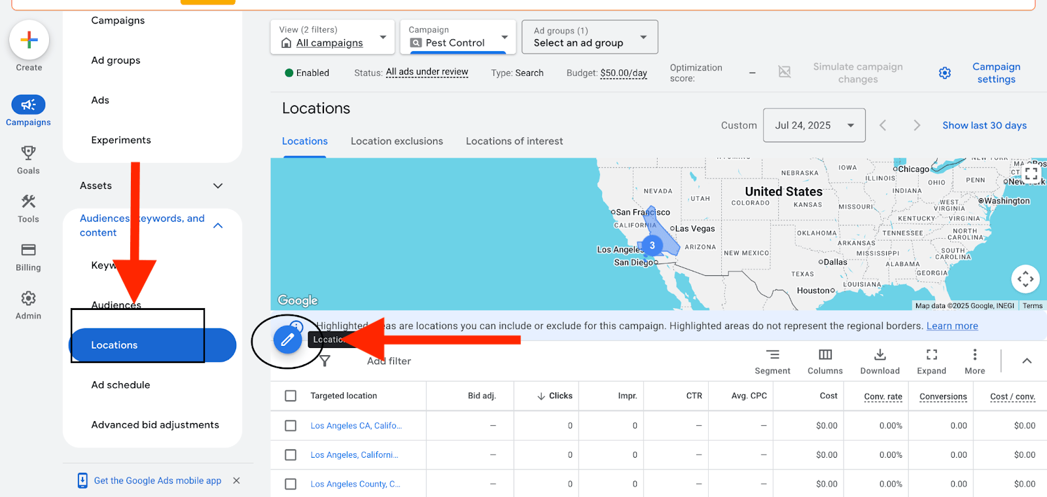Sort by Conv. rate column header
Image resolution: width=1047 pixels, height=497 pixels.
883,396
